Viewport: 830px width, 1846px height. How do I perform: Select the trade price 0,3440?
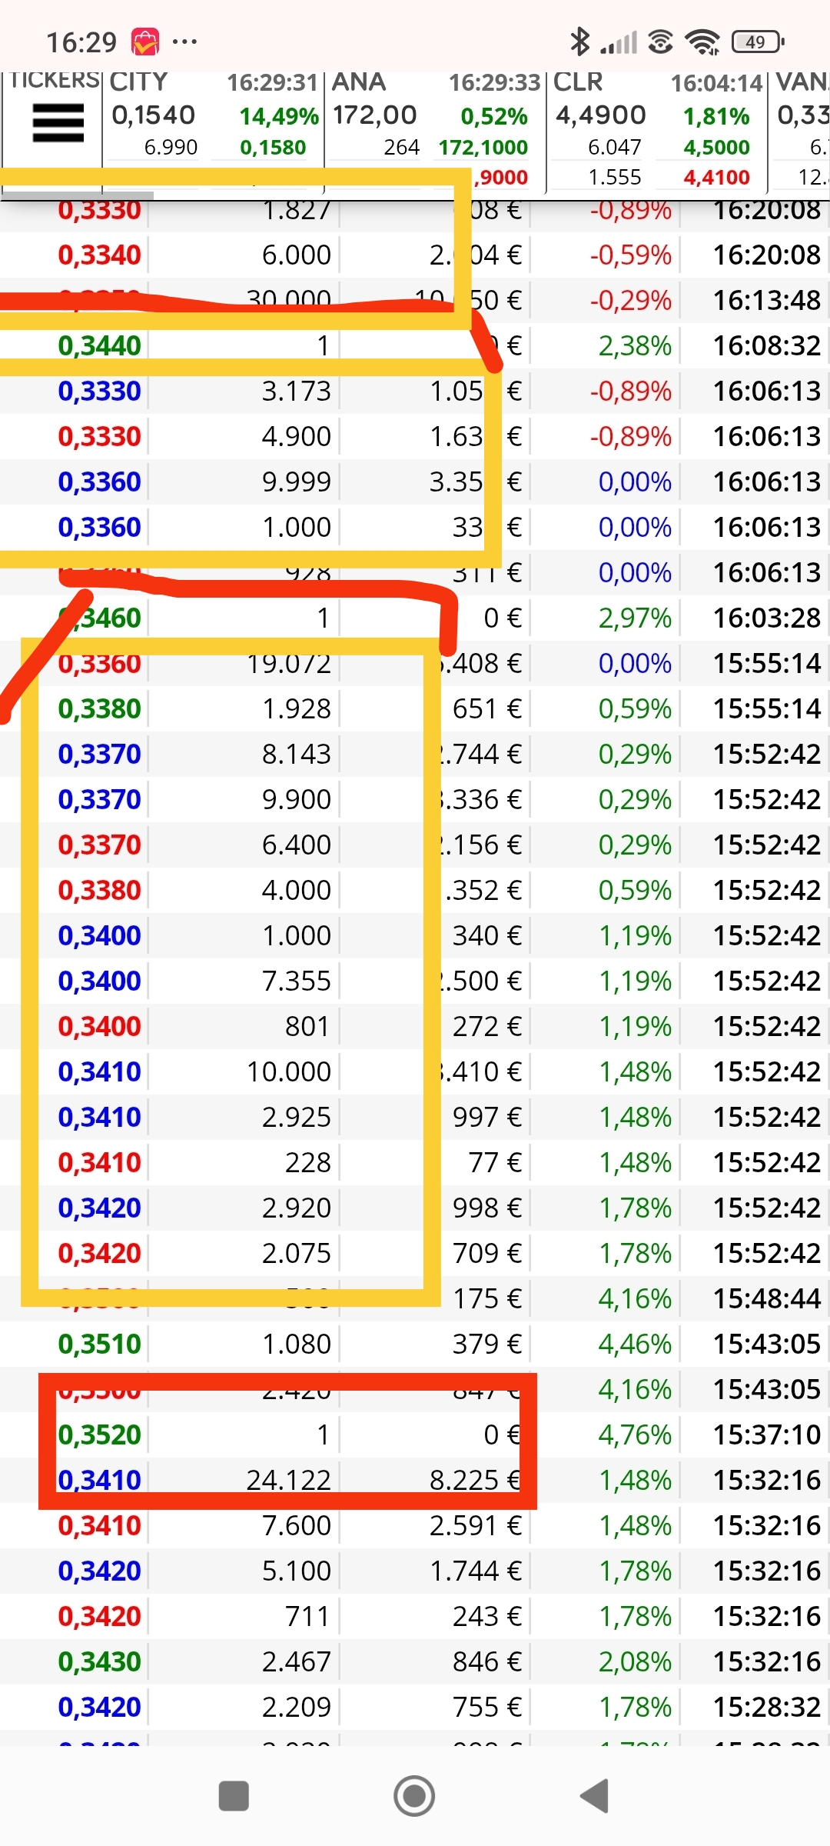pos(100,346)
